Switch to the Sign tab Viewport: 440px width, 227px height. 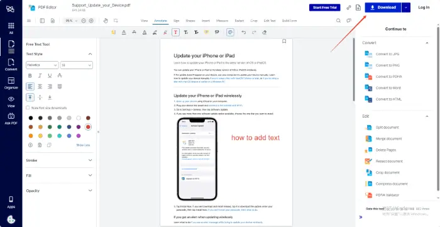coord(176,21)
